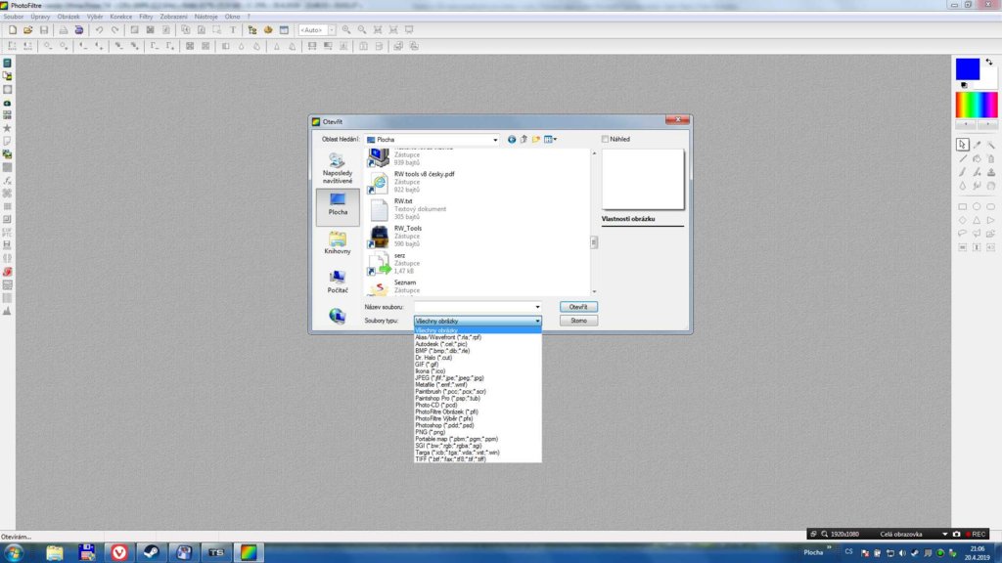Collapse the Soubory typu Všechny obrázky dropdown
The height and width of the screenshot is (563, 1002).
537,321
